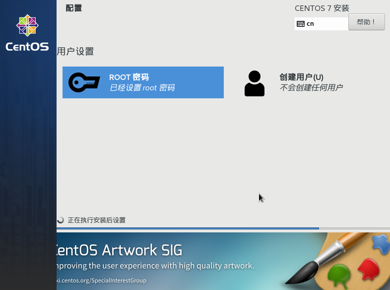Click the spinner next to 正在执行安装后设置

[61, 220]
